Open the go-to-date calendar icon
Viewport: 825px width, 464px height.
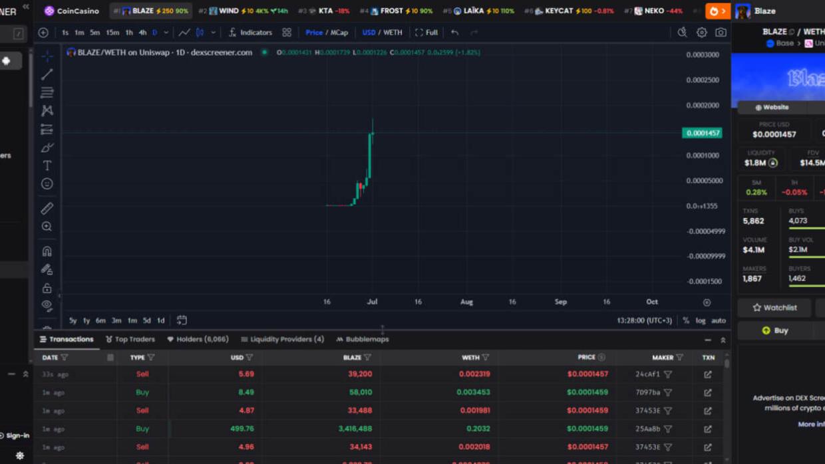[x=182, y=320]
